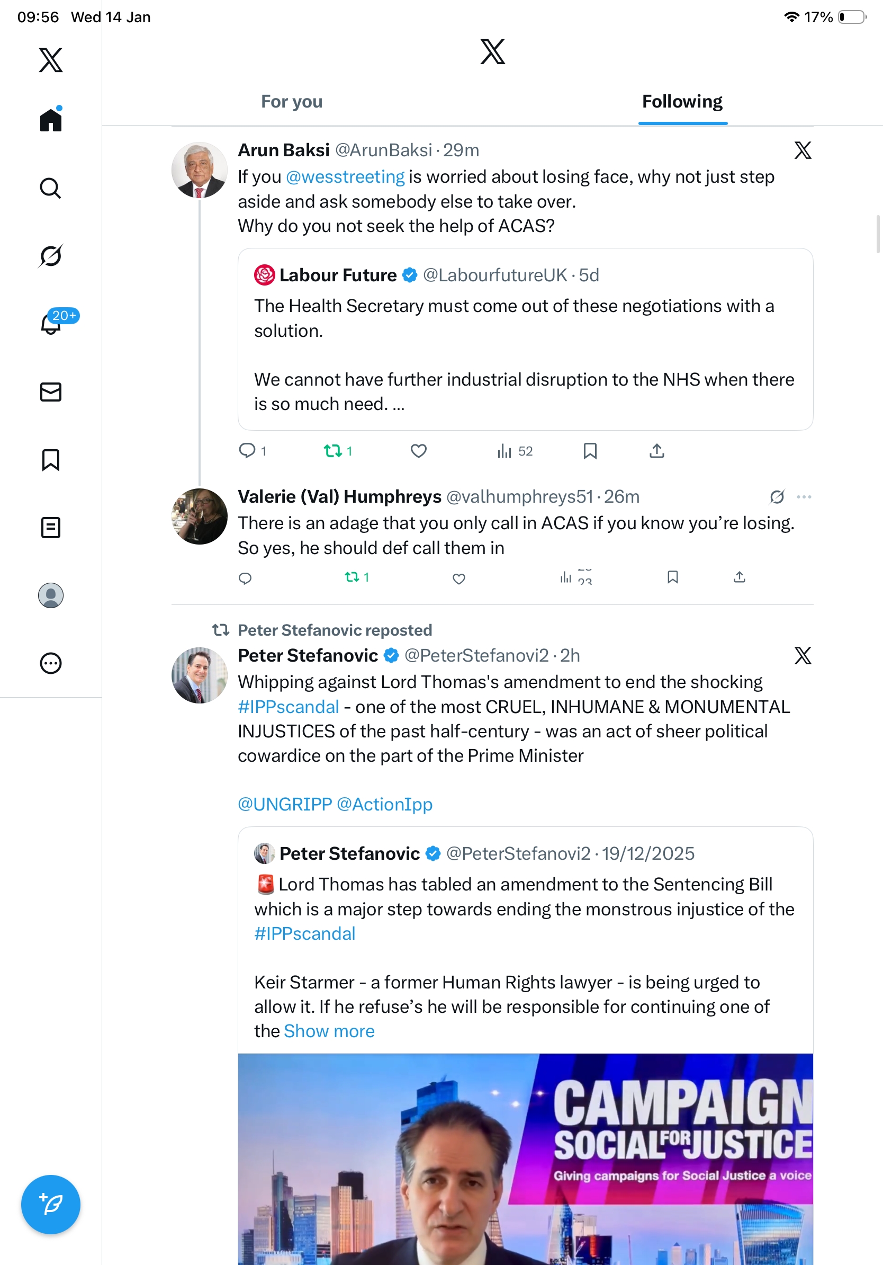Open Grok from the sidebar
The width and height of the screenshot is (883, 1265).
pyautogui.click(x=50, y=256)
